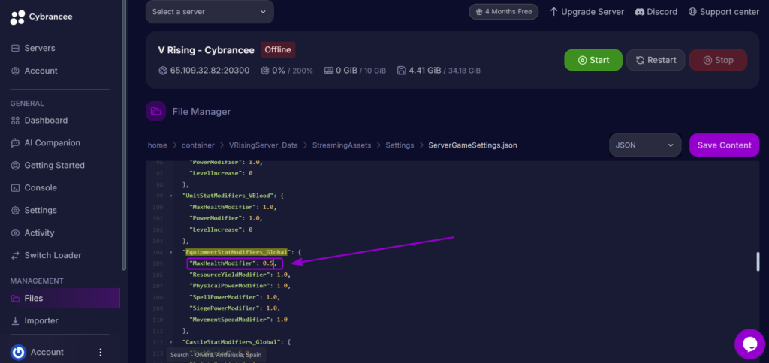Click the account power avatar icon
This screenshot has width=769, height=363.
point(18,352)
